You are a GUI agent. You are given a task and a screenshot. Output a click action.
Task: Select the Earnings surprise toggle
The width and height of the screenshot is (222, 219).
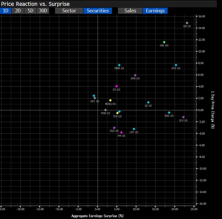point(155,11)
